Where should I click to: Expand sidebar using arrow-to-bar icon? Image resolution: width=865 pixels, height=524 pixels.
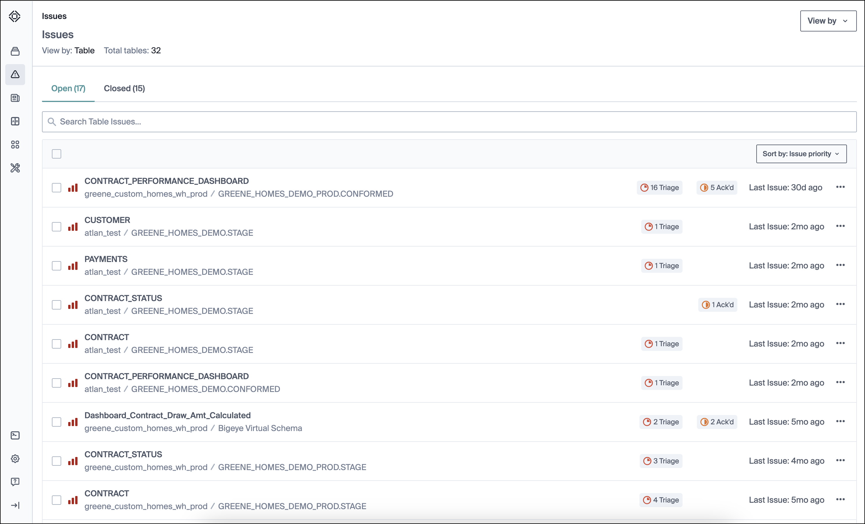pos(15,505)
